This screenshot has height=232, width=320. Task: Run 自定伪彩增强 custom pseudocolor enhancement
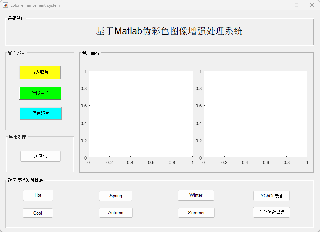click(x=272, y=212)
